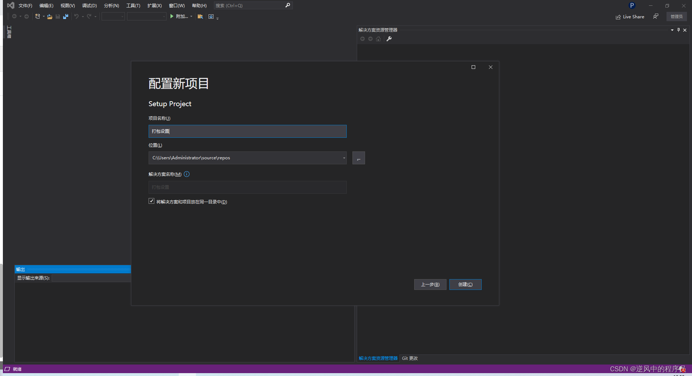
Task: Click Solution Explorer back arrow icon
Action: [363, 39]
